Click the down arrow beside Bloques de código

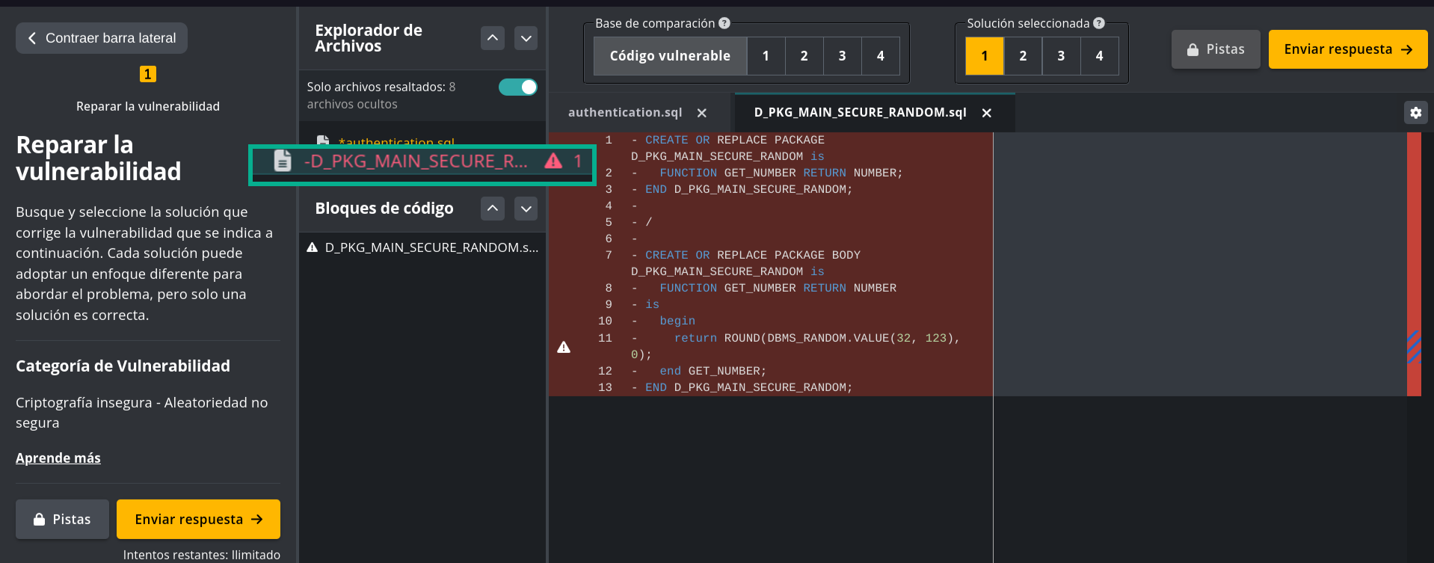coord(526,209)
